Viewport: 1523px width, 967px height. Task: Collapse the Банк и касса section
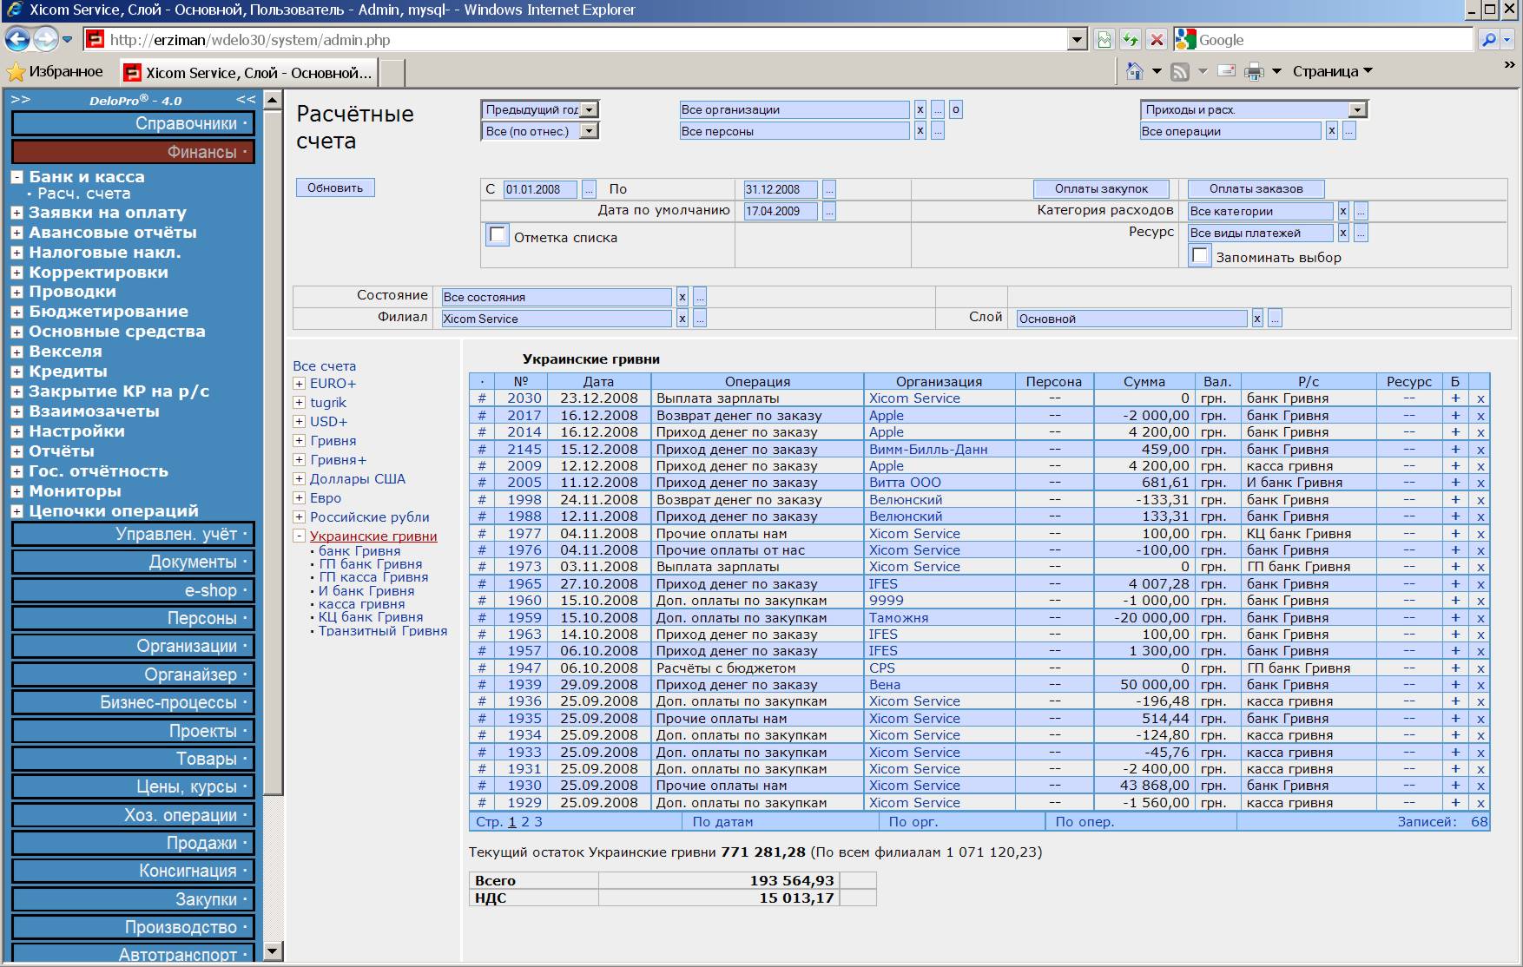point(16,177)
